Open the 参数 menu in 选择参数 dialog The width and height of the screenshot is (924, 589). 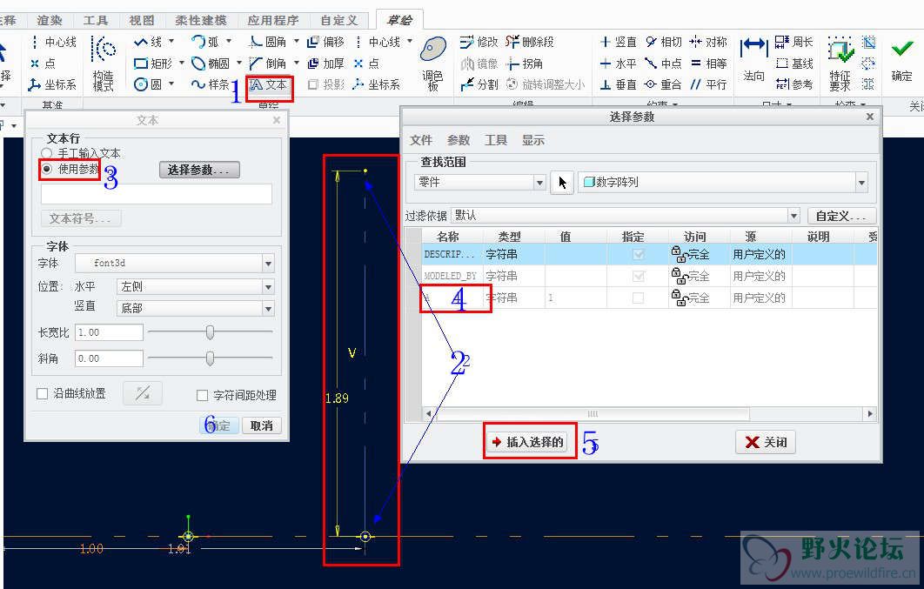click(458, 140)
